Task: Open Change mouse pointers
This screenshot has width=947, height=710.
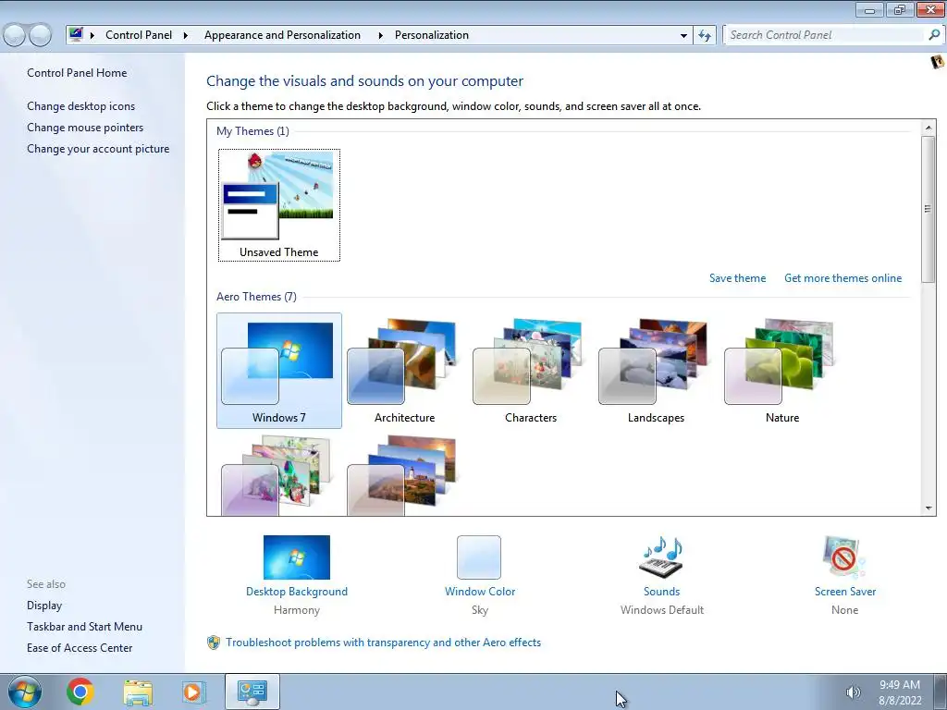Action: click(85, 128)
